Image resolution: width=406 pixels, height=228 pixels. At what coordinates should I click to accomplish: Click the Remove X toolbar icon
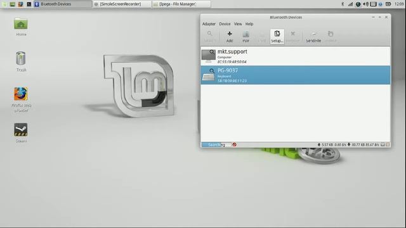pos(293,34)
